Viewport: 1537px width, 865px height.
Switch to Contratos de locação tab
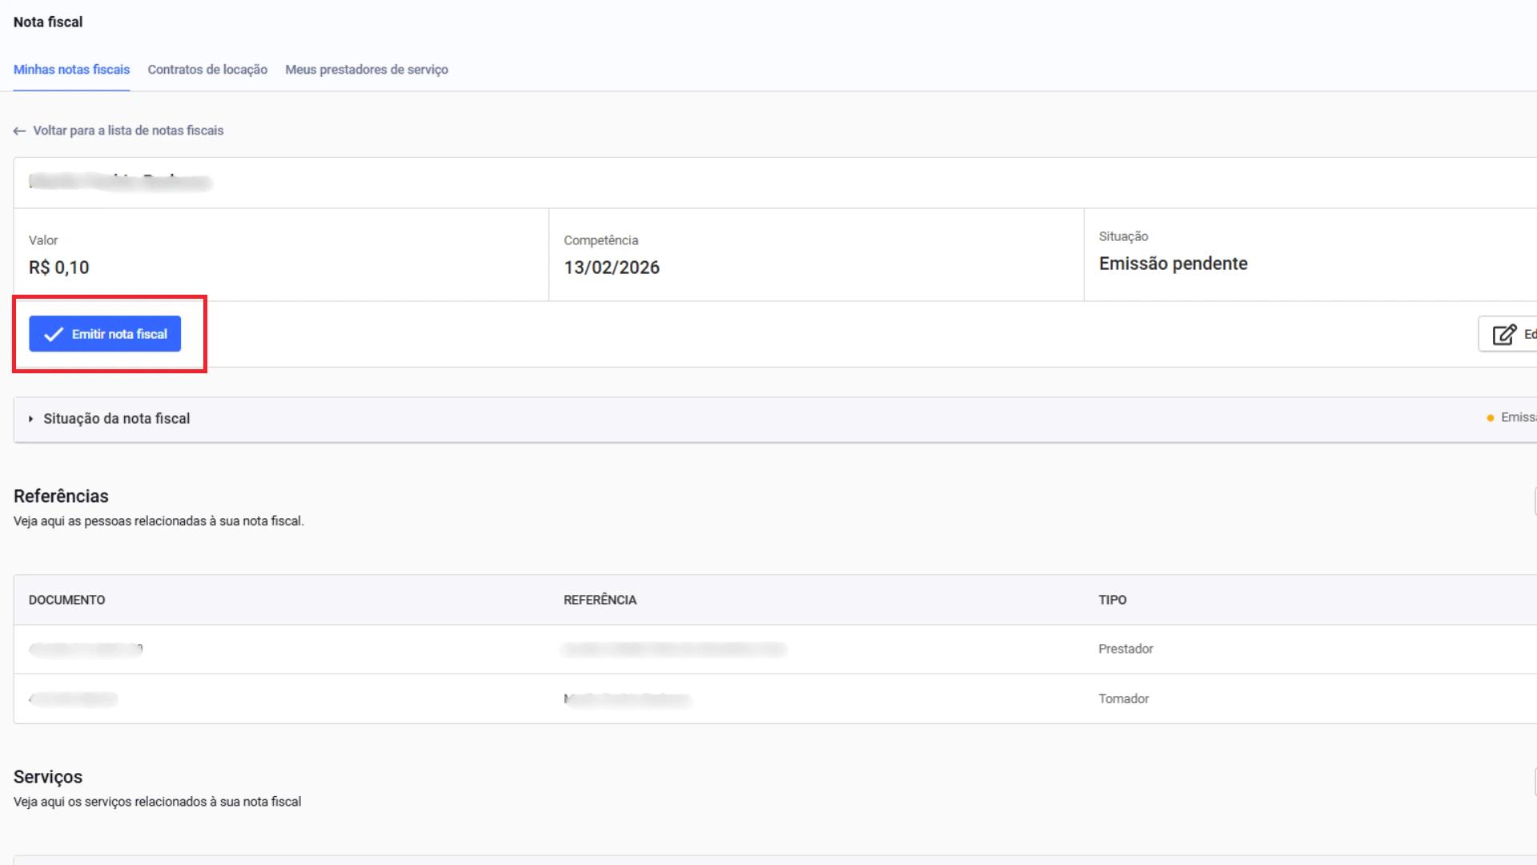tap(207, 70)
